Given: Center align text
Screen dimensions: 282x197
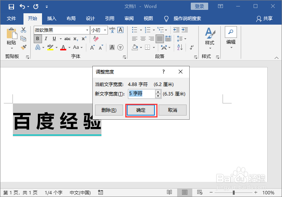Looking at the screenshot, I should click(x=143, y=39).
